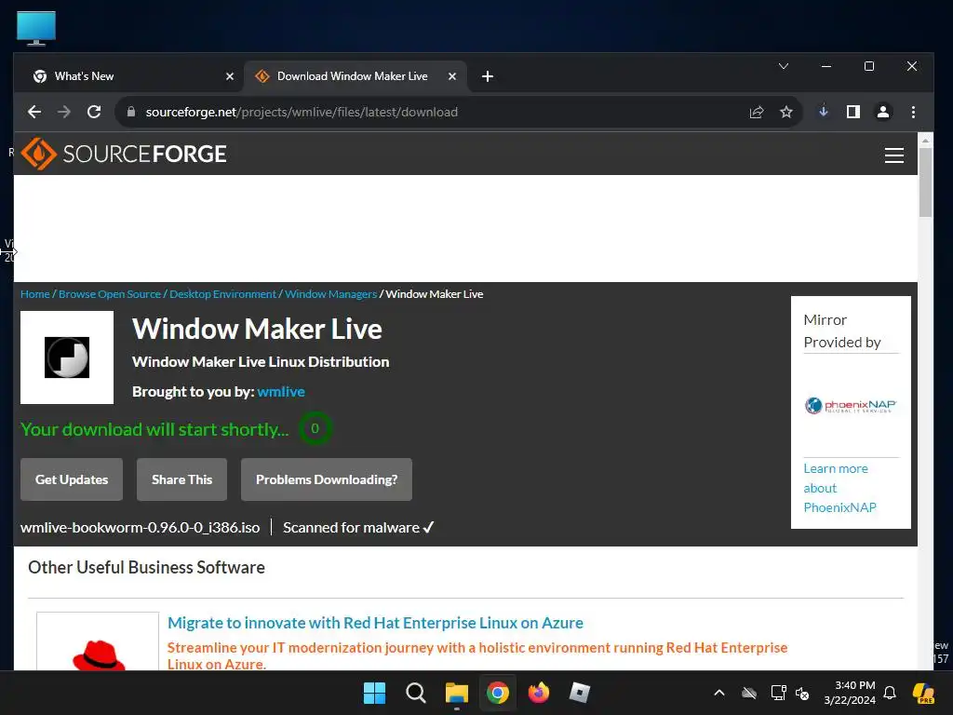Bookmark this tab with the star icon
Screen dimensions: 953x715
pos(785,112)
